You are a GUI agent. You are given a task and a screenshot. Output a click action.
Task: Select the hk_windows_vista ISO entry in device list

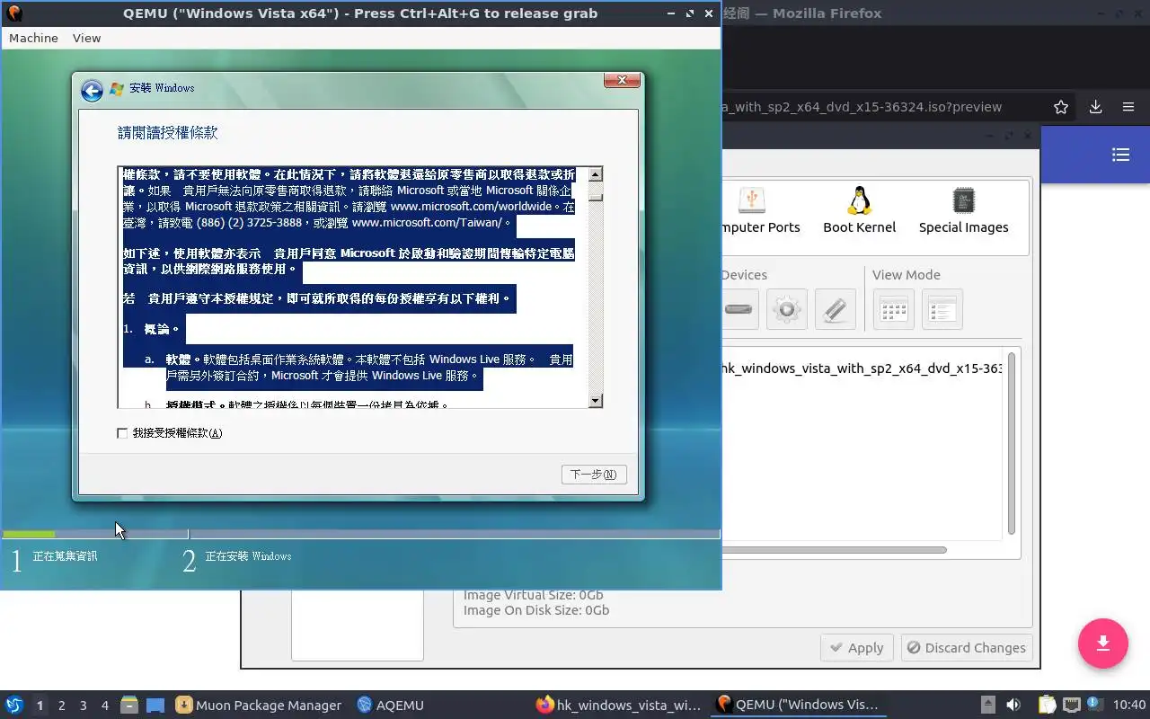862,368
